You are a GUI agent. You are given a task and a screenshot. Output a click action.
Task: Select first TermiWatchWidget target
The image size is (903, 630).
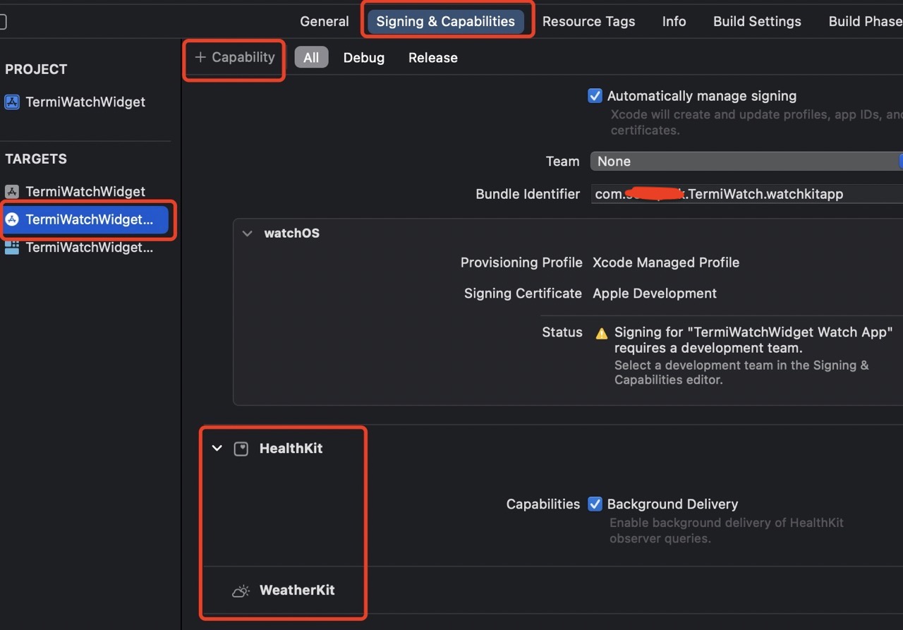click(85, 191)
